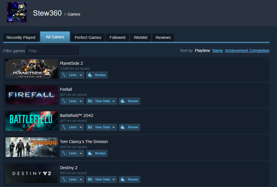Open The Division game banner

tap(31, 147)
